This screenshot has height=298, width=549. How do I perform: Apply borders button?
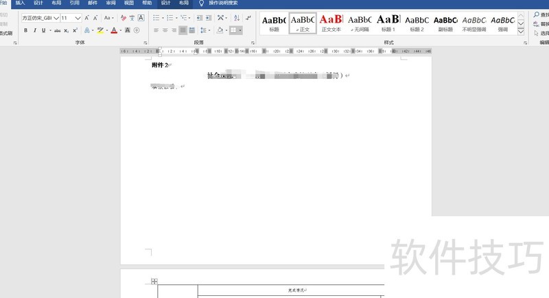233,30
